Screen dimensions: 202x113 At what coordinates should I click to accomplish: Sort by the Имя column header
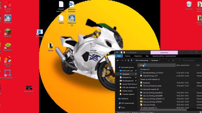[x=157, y=65]
